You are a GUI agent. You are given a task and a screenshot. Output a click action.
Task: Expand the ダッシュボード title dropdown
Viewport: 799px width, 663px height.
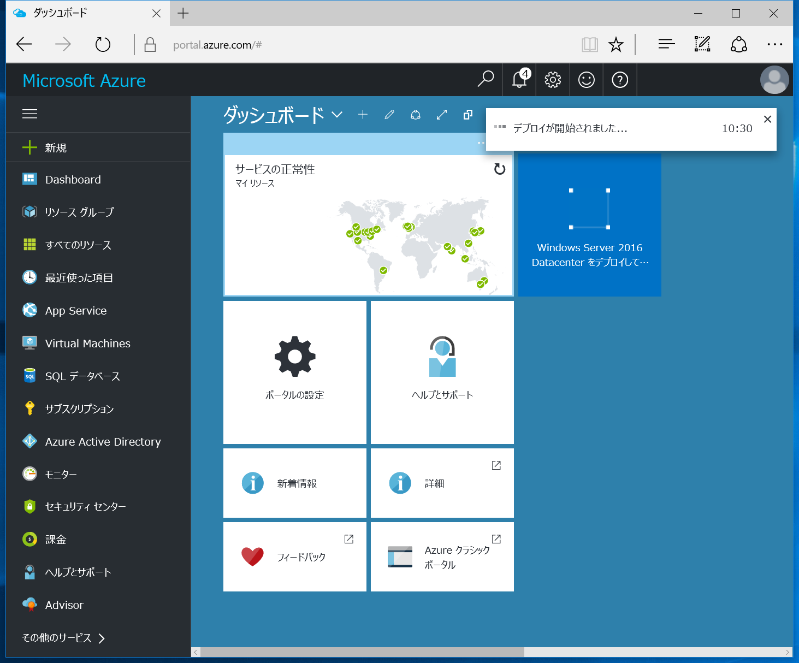337,115
